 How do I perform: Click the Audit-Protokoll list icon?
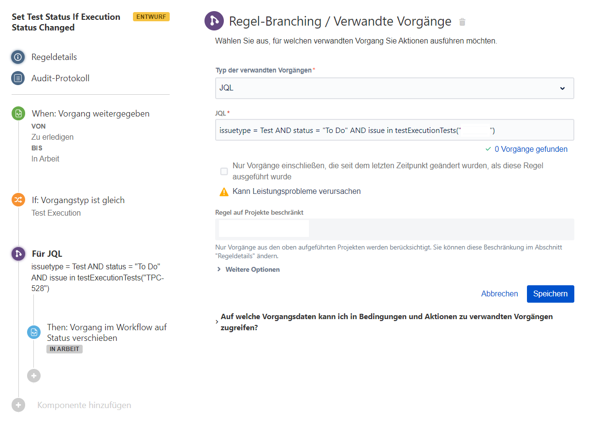click(x=18, y=78)
